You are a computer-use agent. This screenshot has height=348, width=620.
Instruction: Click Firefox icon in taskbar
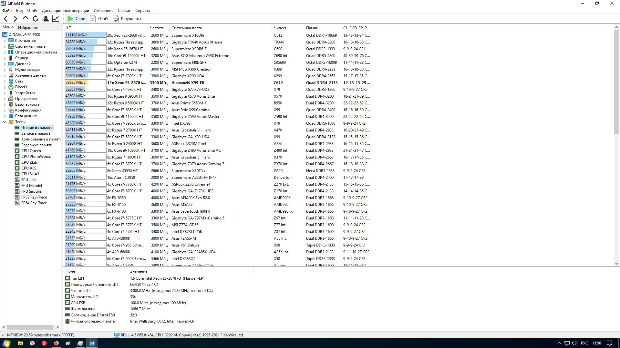point(56,343)
